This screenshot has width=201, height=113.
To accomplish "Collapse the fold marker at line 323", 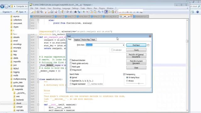I will (x=38, y=82).
